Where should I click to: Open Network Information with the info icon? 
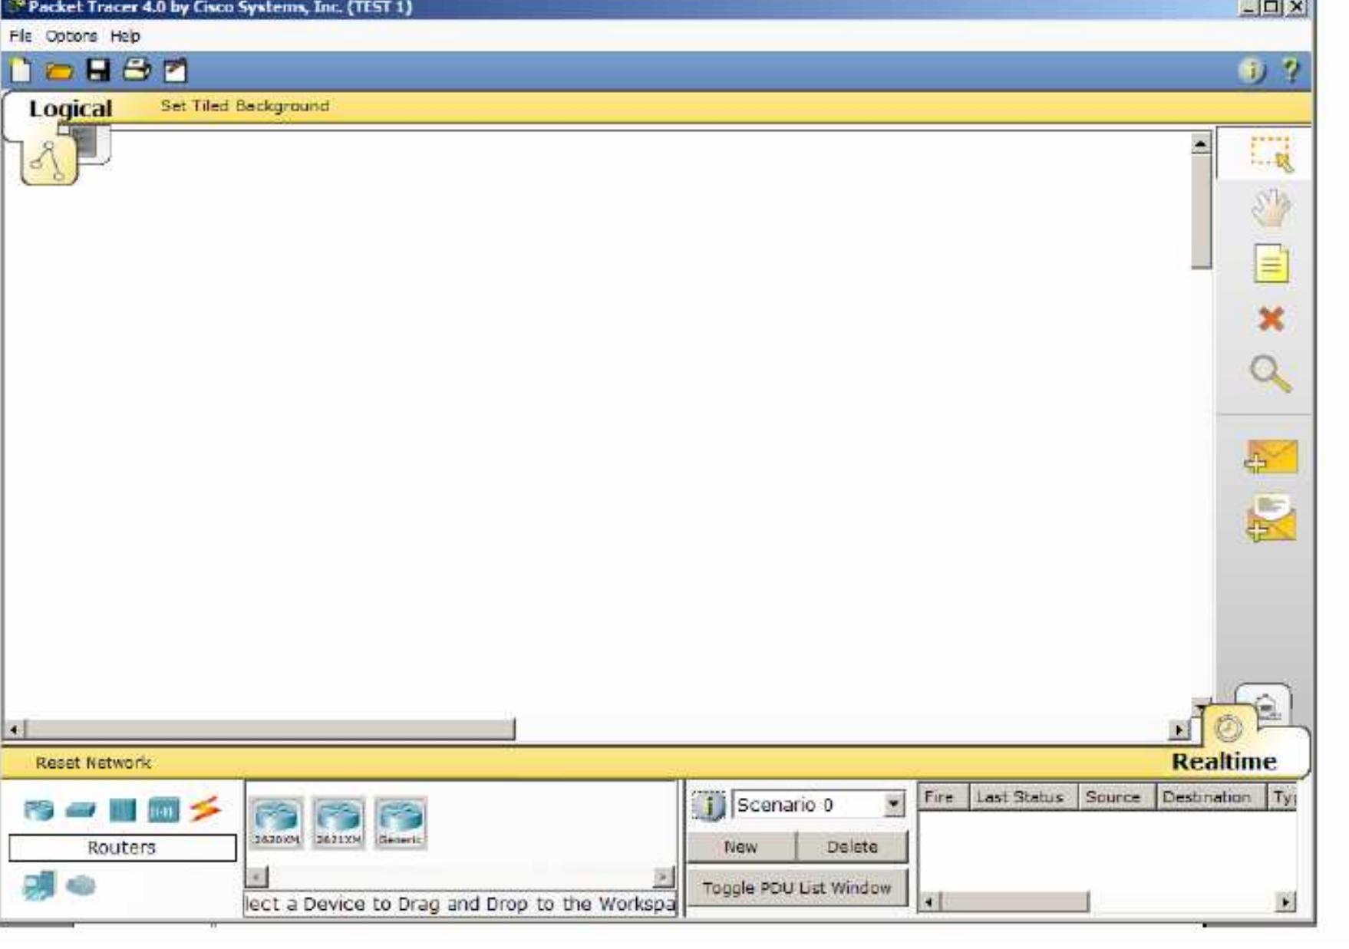pyautogui.click(x=1252, y=71)
